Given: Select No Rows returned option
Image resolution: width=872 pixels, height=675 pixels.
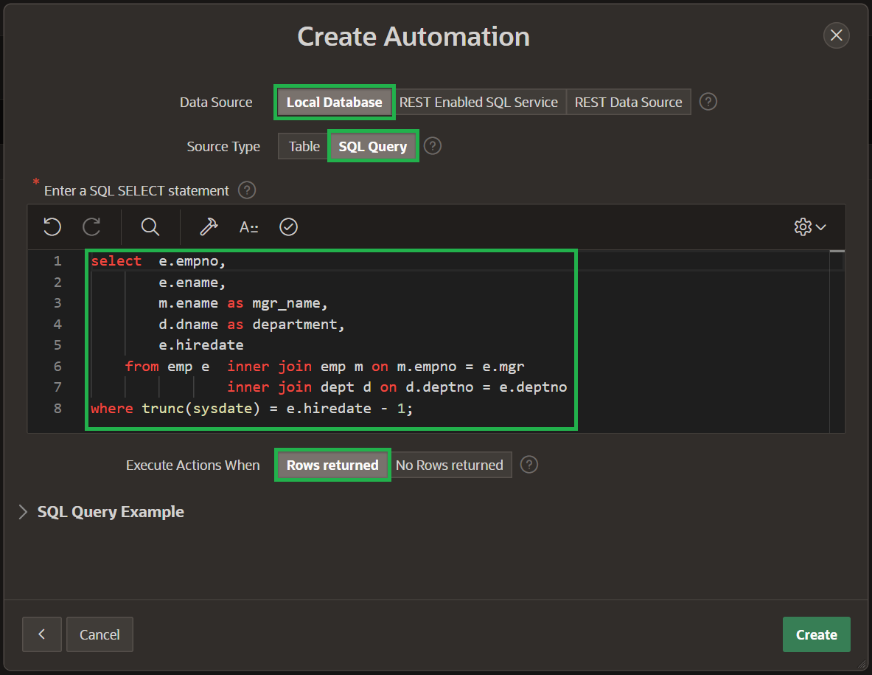Looking at the screenshot, I should [450, 465].
